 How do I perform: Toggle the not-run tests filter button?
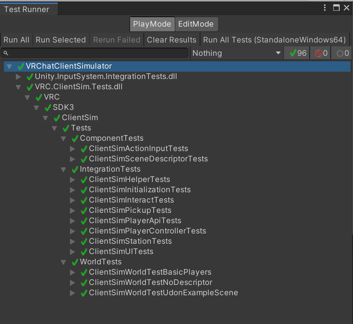point(342,53)
